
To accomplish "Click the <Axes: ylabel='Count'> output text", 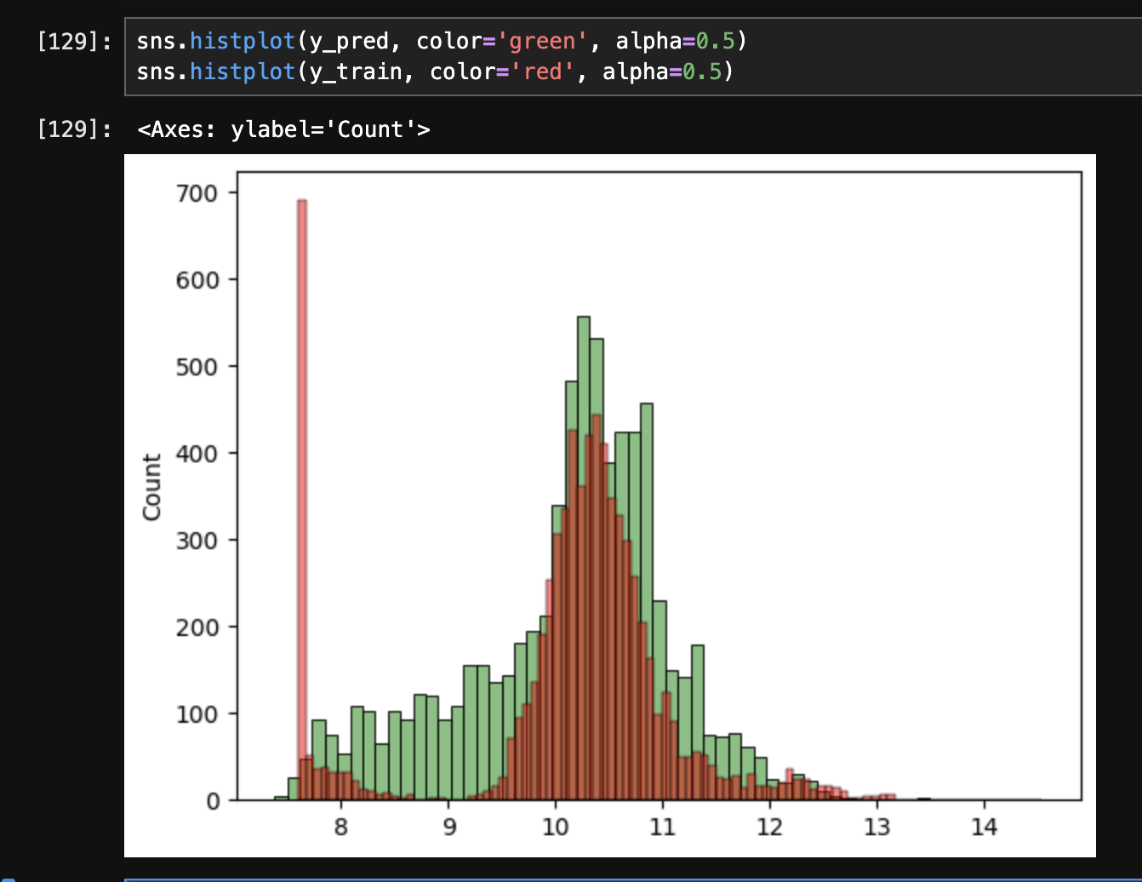I will (x=283, y=129).
